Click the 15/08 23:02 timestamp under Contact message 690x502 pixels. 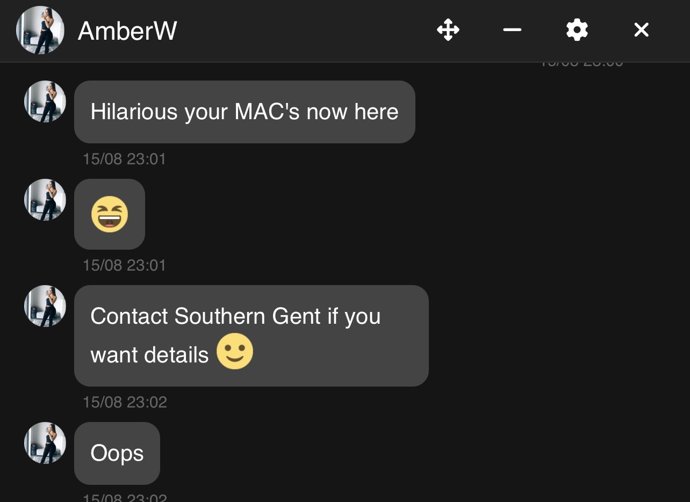point(125,402)
